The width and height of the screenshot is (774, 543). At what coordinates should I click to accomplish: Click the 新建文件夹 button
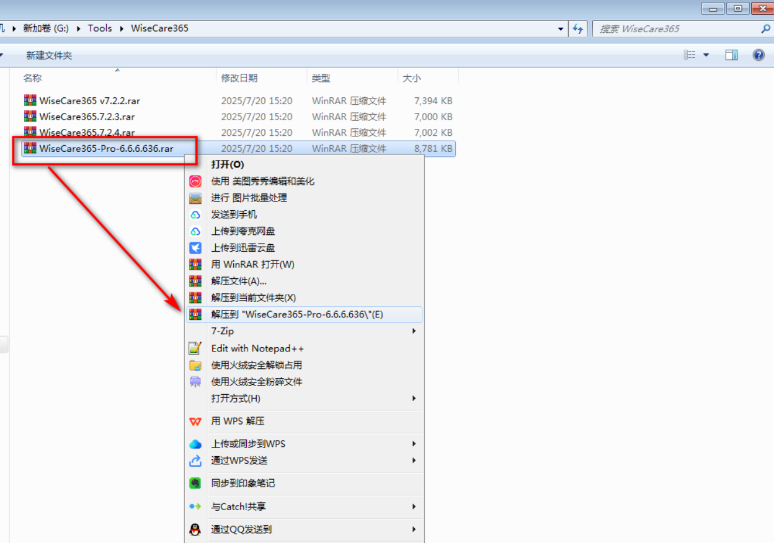pyautogui.click(x=49, y=55)
